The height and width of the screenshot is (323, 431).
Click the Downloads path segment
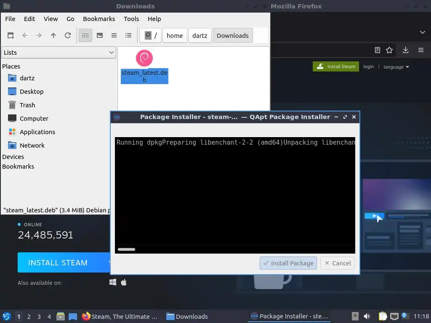click(232, 35)
